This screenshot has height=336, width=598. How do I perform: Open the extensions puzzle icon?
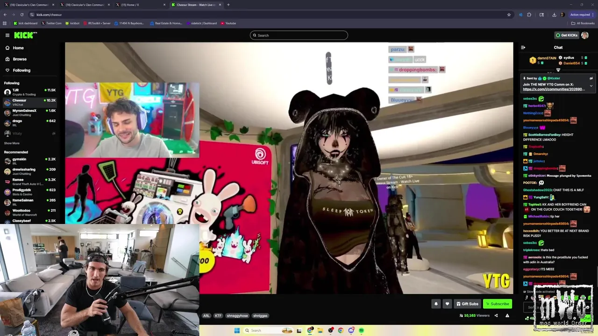pos(529,14)
